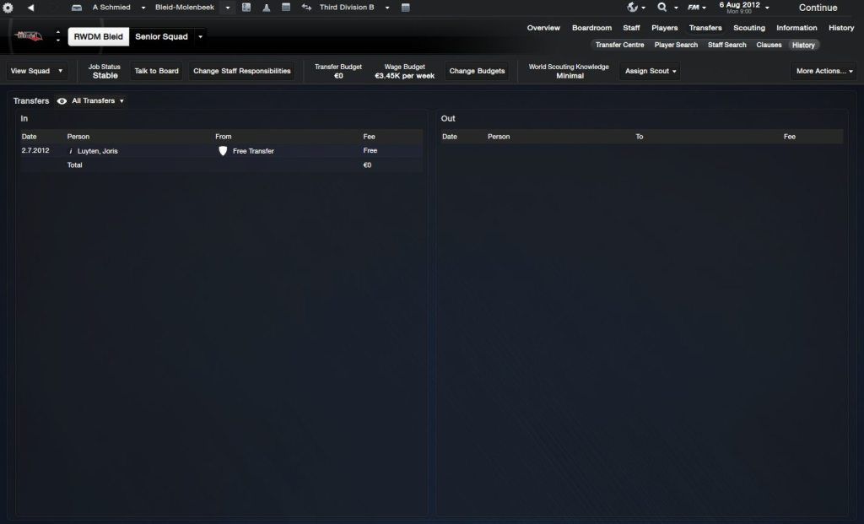Screen dimensions: 864x524
Task: Click the tactics board icon beside Bleid-Molenbeek
Action: click(x=246, y=8)
